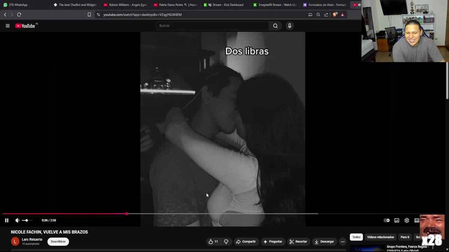
Task: Clip the video with Recortar
Action: [298, 241]
